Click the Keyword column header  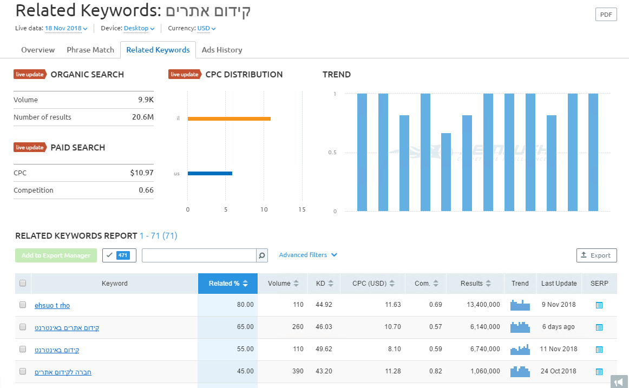click(x=115, y=284)
